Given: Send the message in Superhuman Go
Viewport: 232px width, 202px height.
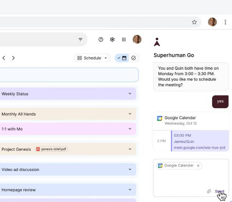Looking at the screenshot, I should 220,191.
